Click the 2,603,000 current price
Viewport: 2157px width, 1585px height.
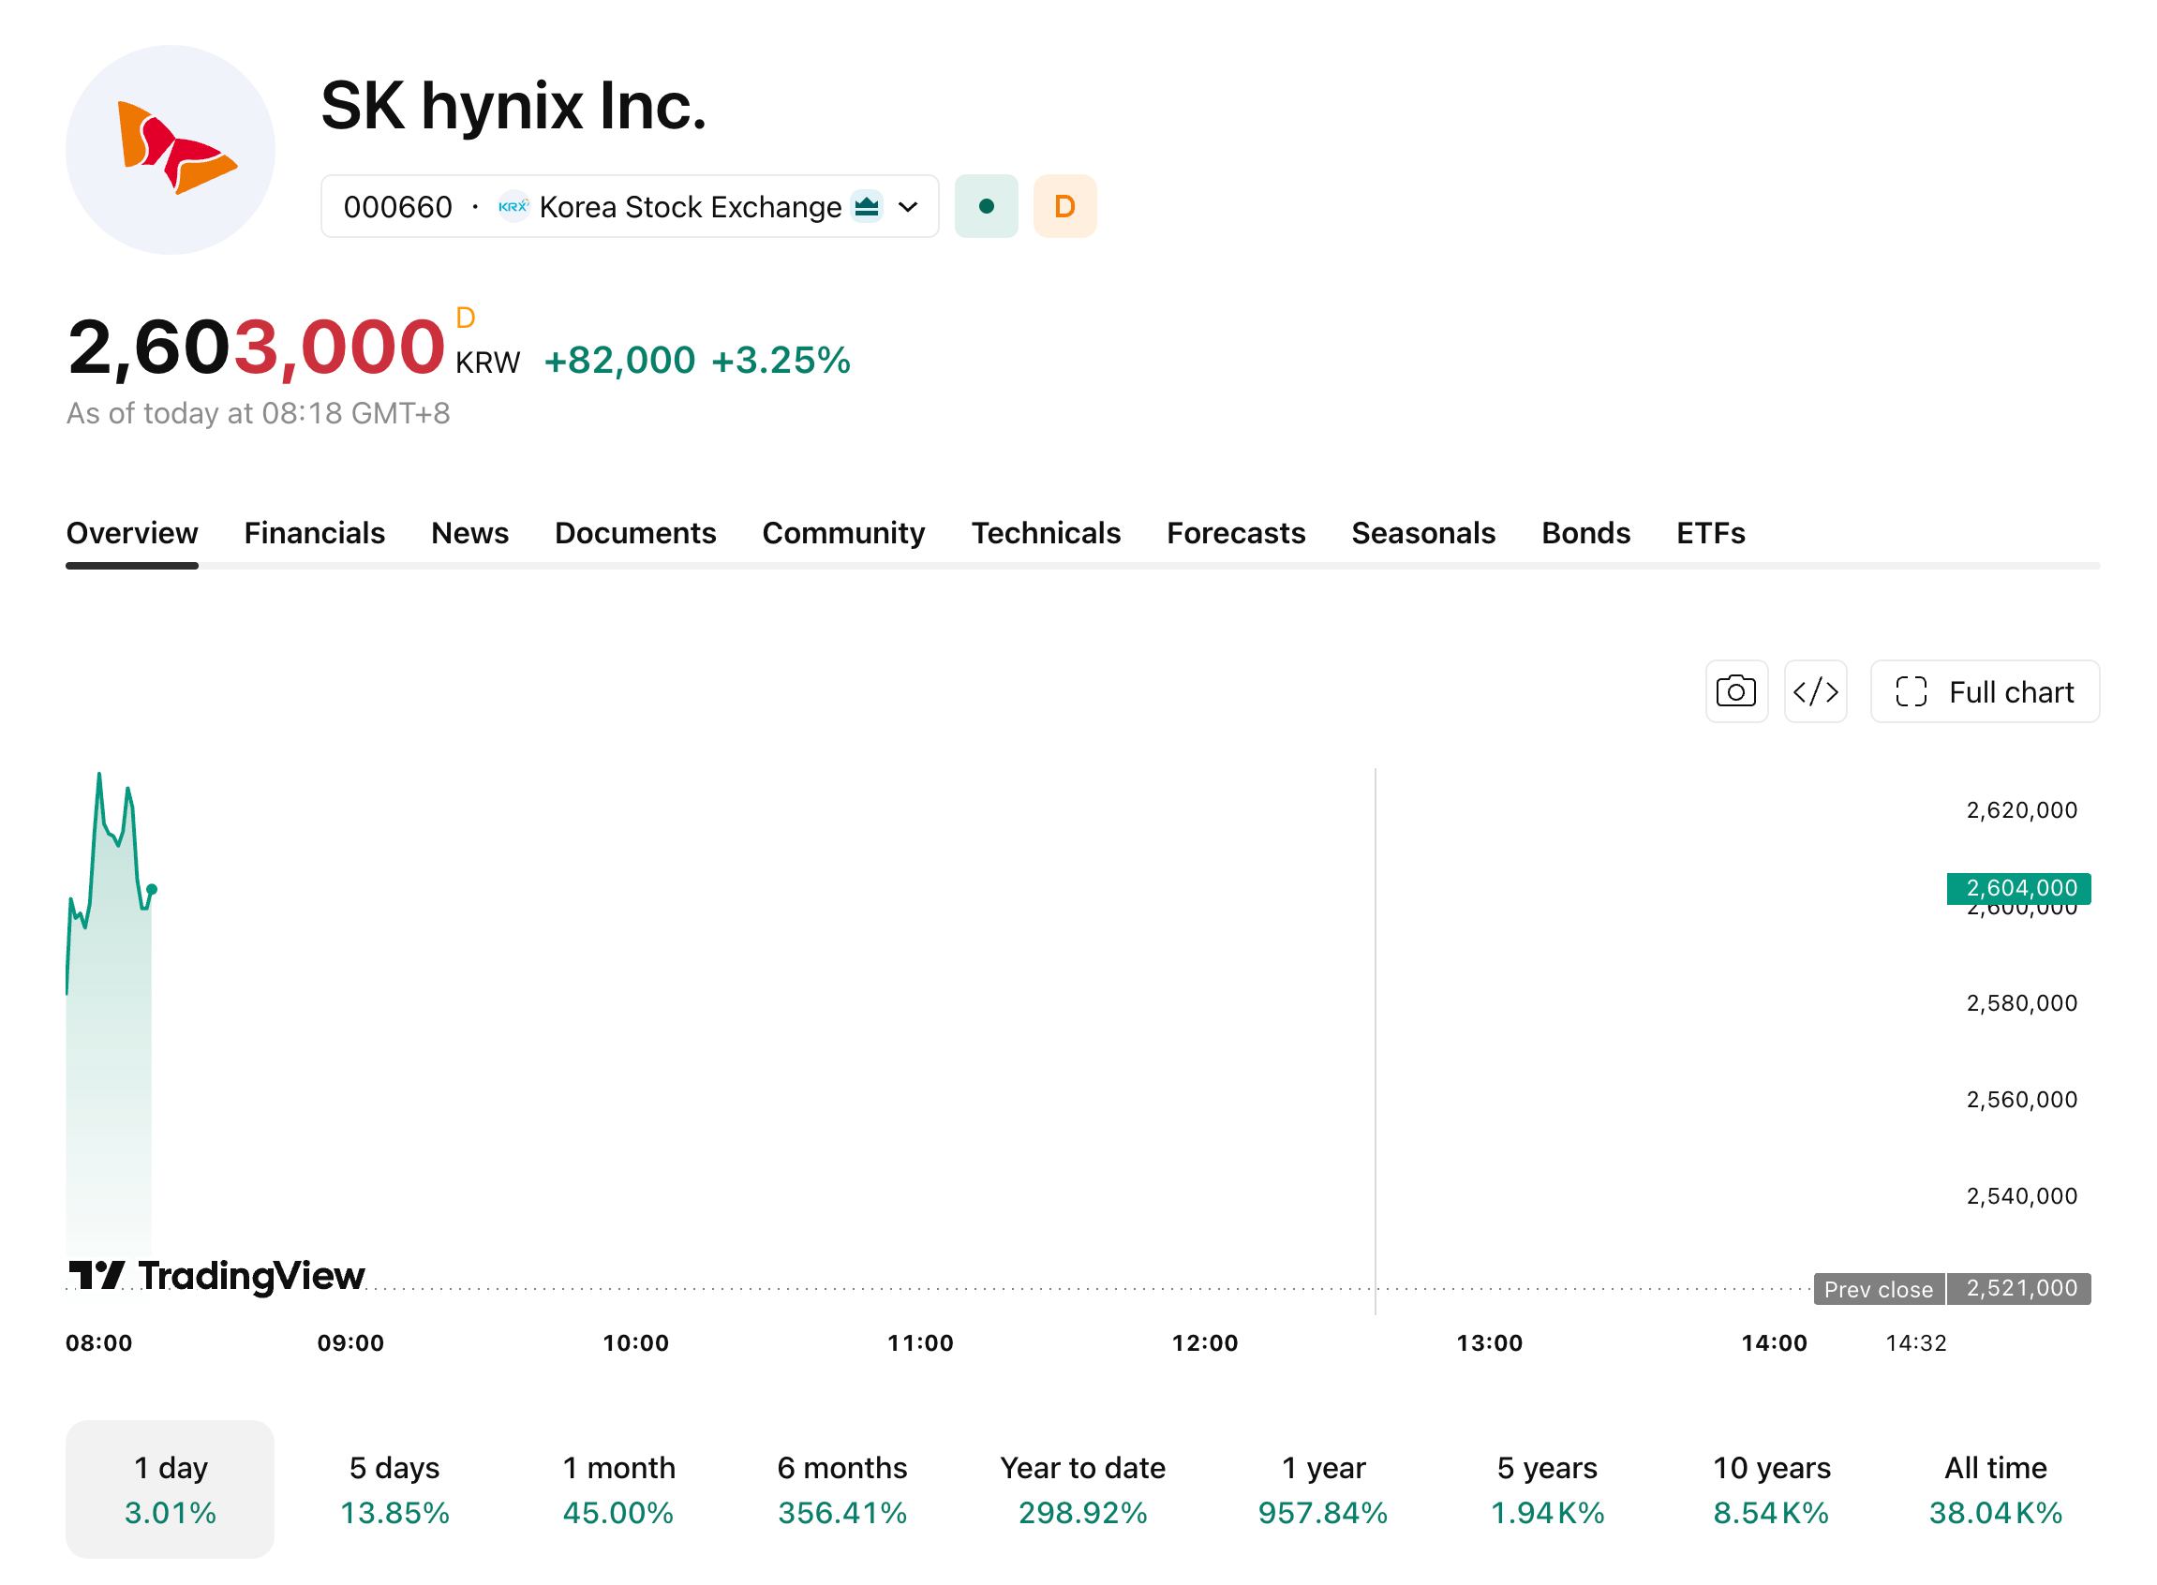click(256, 347)
